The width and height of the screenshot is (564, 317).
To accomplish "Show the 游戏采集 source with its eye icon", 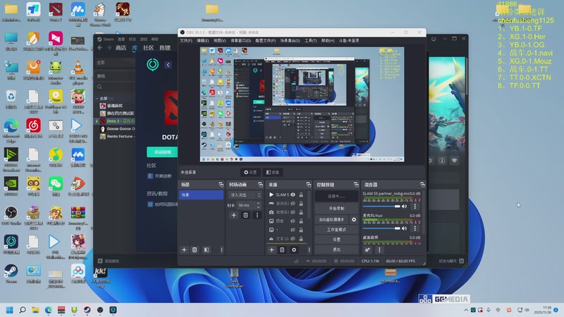I will (293, 204).
